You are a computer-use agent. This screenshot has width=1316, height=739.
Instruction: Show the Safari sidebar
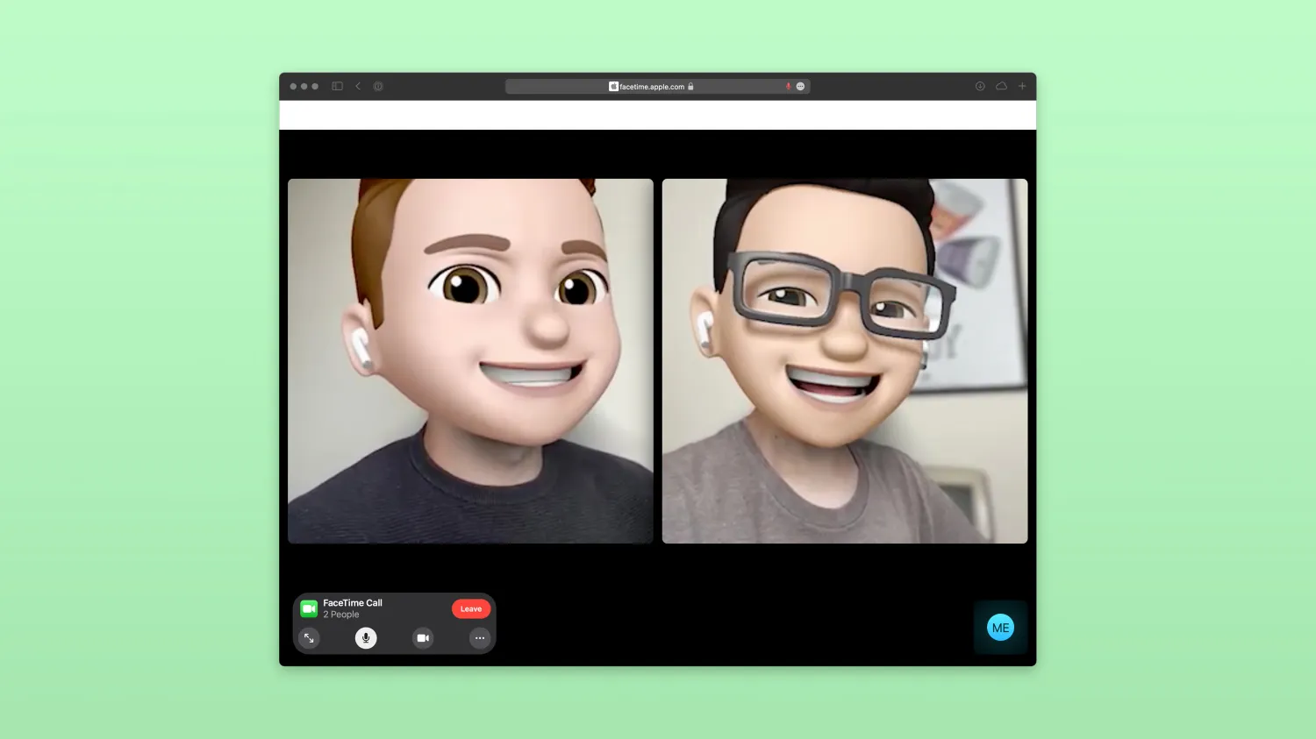[337, 86]
